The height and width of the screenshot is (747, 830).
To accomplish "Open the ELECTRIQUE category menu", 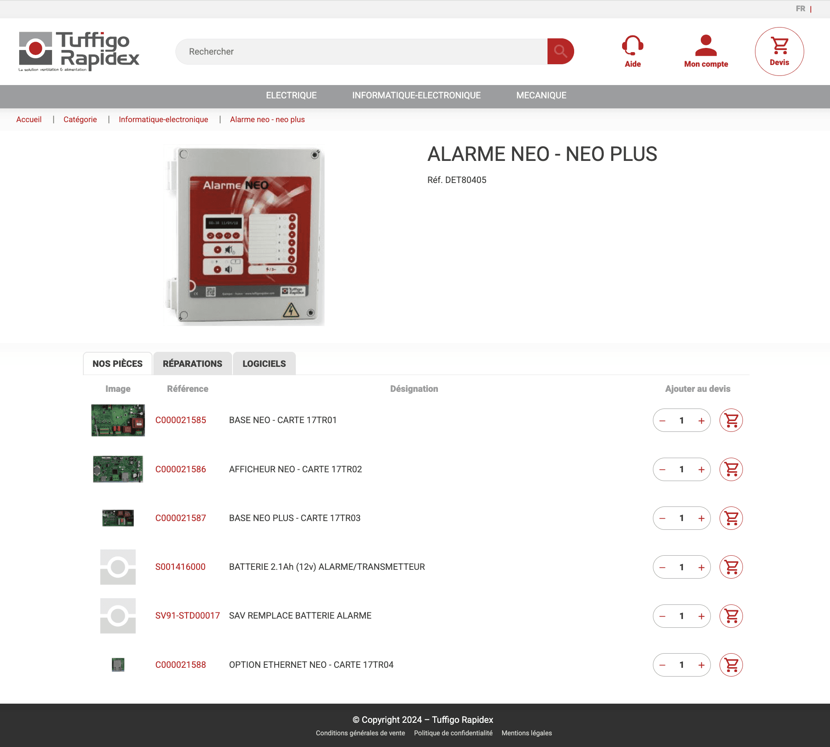I will click(291, 95).
